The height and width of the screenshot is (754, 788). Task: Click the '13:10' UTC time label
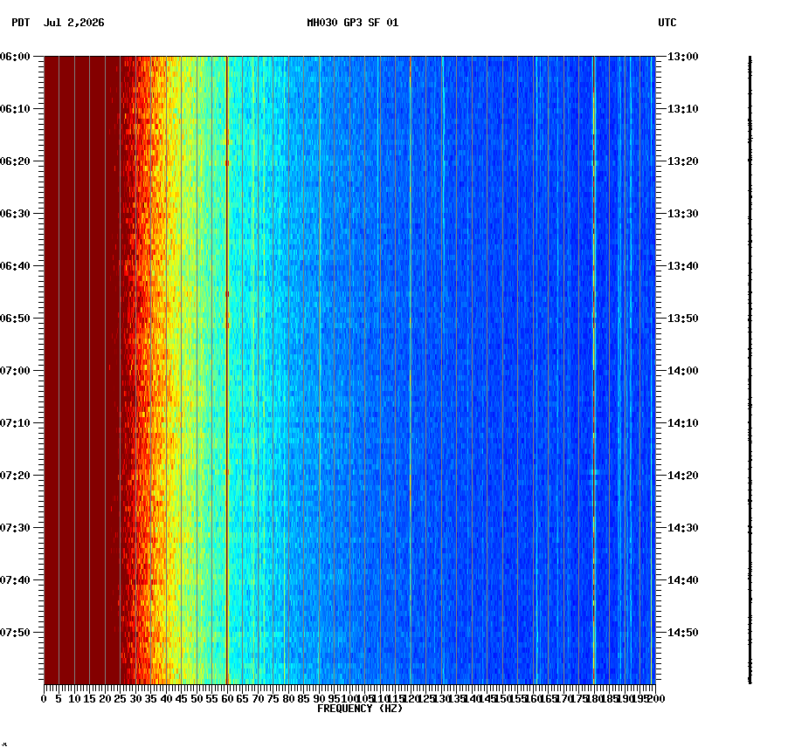(683, 109)
